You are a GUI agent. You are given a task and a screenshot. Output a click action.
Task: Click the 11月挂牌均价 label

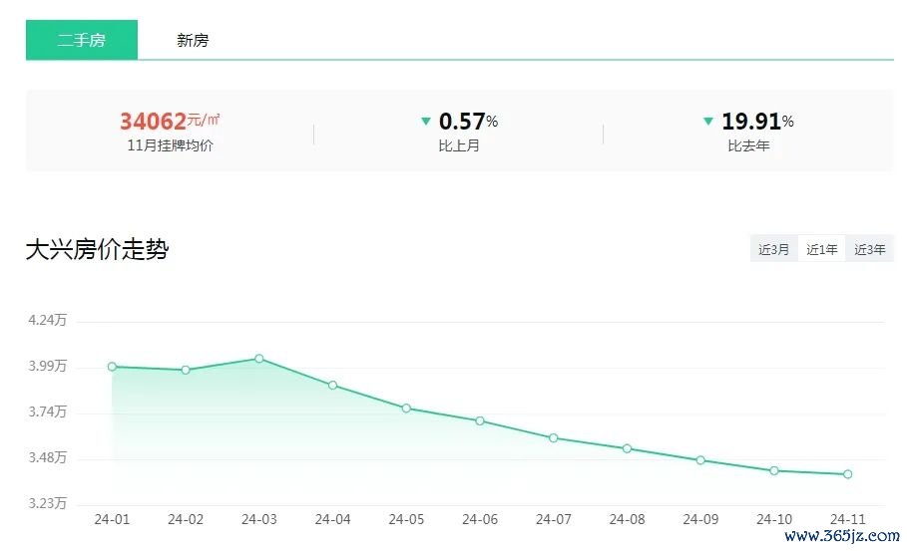tap(170, 145)
